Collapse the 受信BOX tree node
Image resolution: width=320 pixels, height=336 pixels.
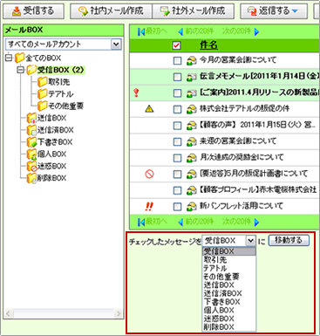tap(20, 70)
